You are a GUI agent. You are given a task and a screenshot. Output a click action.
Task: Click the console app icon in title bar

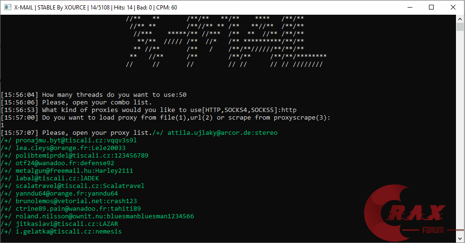click(7, 7)
